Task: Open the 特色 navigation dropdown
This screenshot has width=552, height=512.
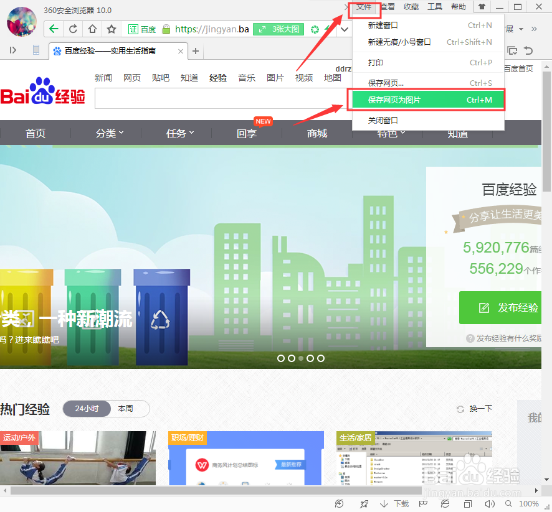Action: coord(388,133)
